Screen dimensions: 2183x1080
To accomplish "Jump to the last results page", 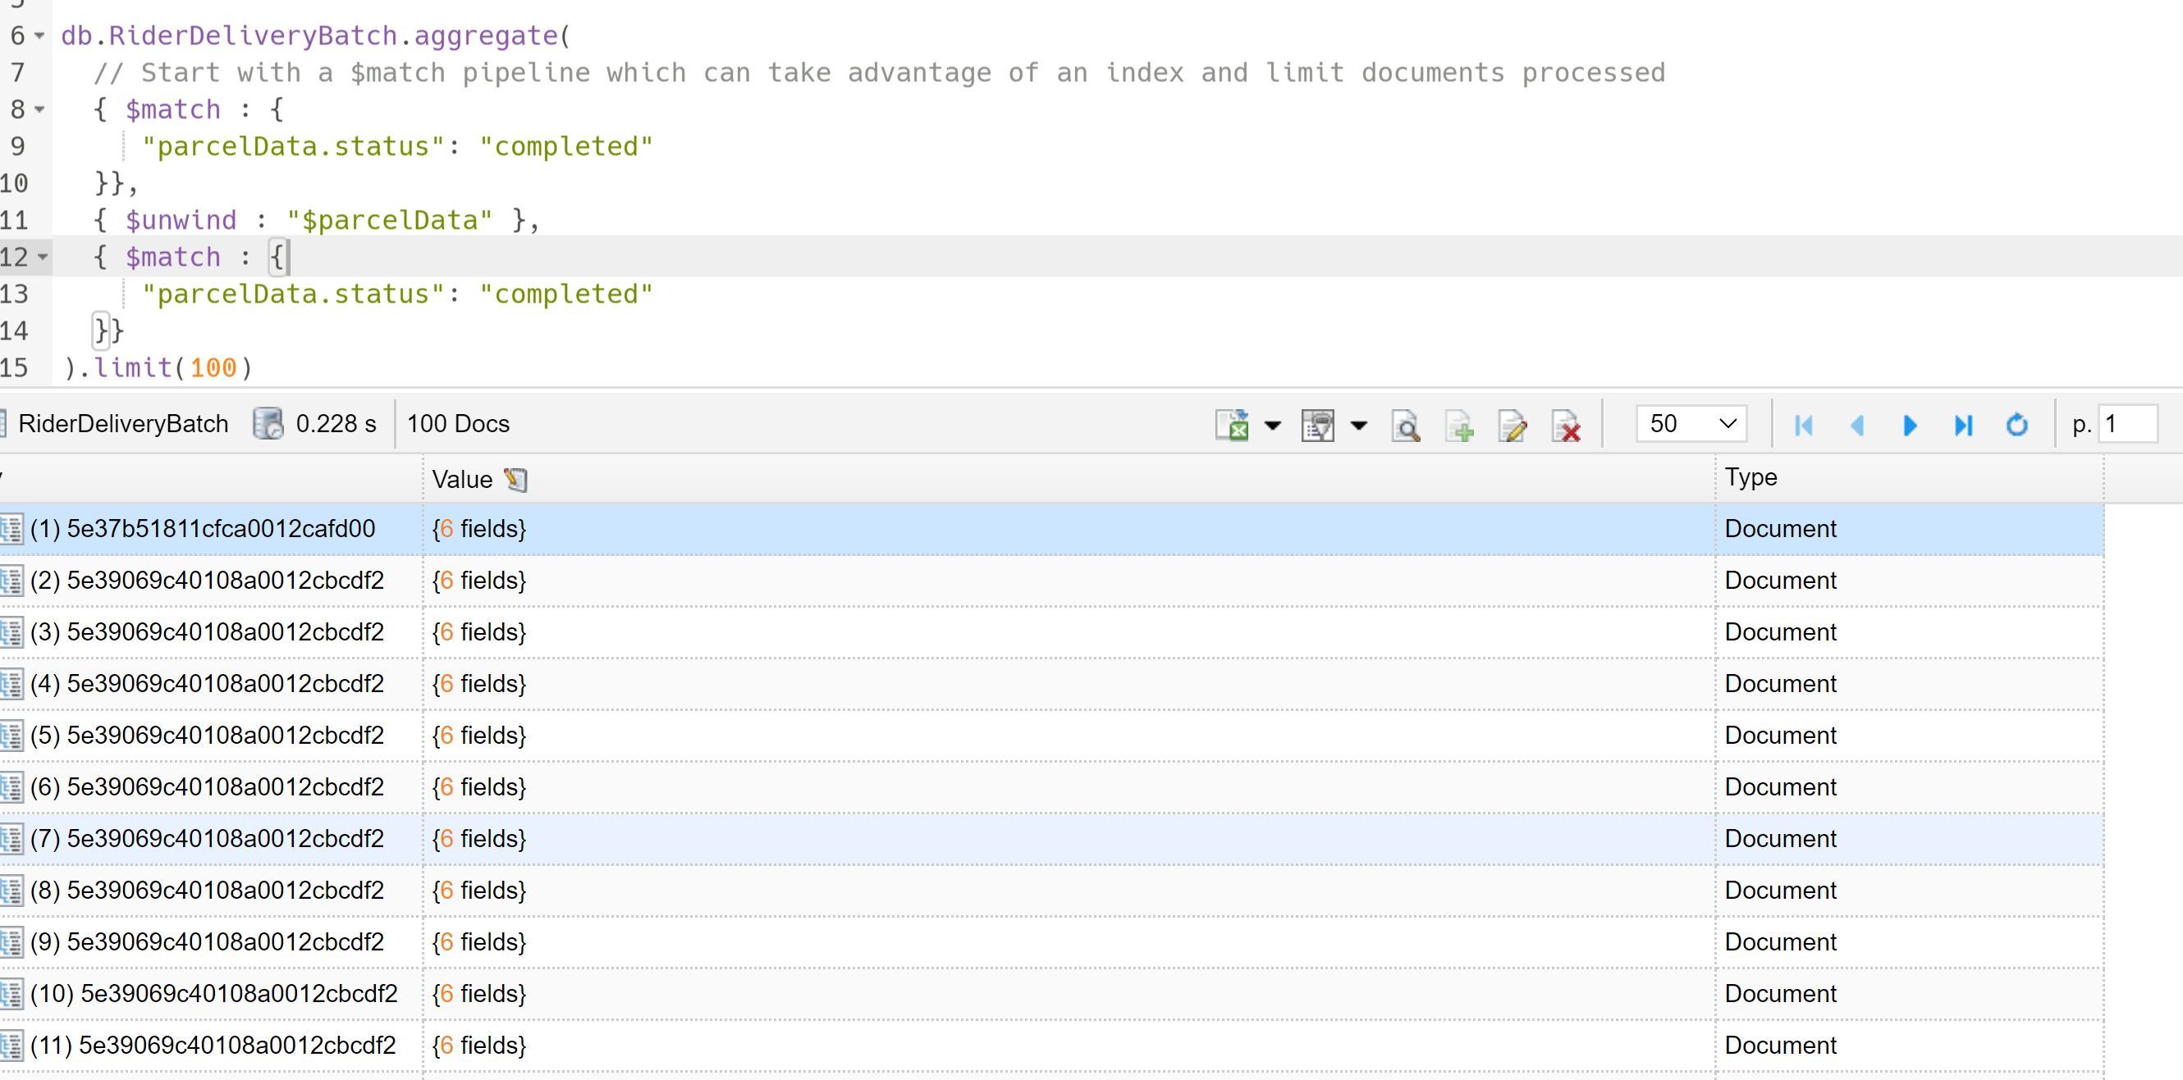I will click(1964, 425).
